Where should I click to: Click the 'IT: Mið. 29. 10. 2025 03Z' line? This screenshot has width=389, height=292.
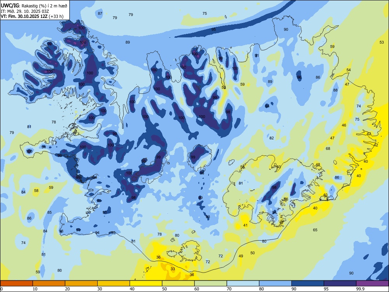(25, 11)
